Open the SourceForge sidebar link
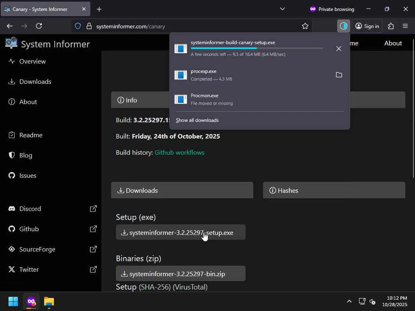 [37, 249]
